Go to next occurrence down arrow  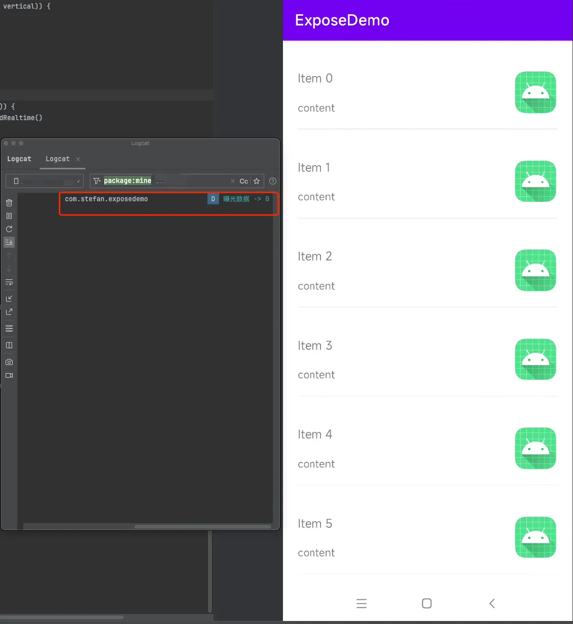[x=9, y=269]
